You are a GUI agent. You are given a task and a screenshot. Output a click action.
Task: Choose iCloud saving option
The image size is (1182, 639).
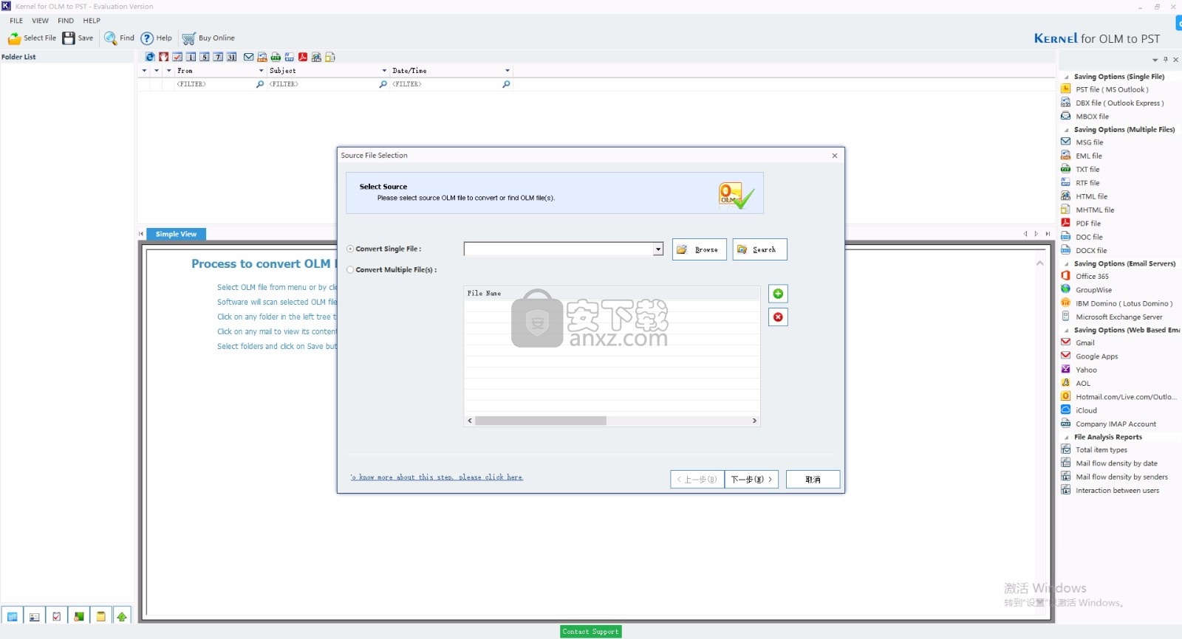tap(1086, 410)
